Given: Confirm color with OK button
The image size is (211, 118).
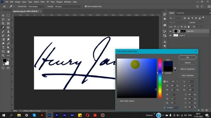Looking at the screenshot, I should coord(188,57).
